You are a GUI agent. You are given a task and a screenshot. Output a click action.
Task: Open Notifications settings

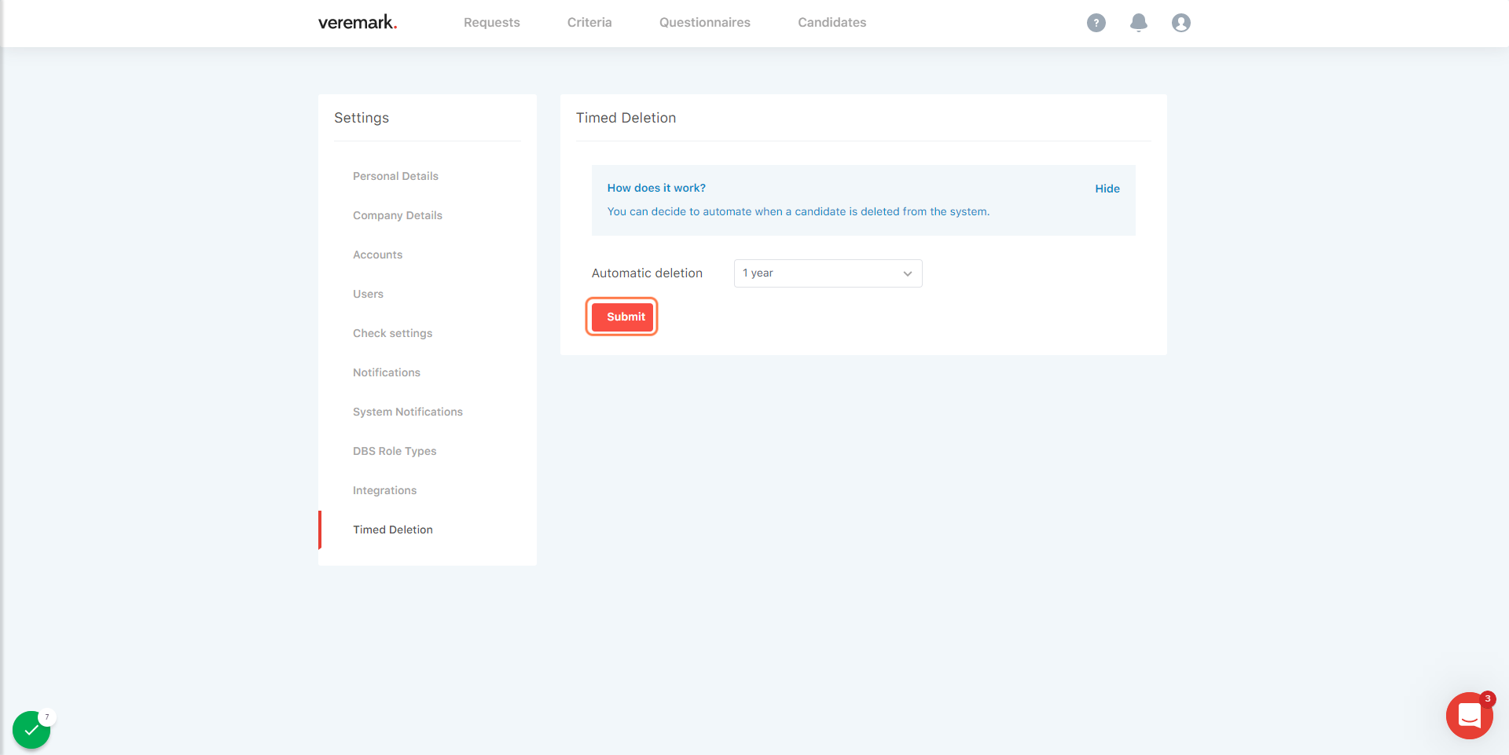pos(387,372)
